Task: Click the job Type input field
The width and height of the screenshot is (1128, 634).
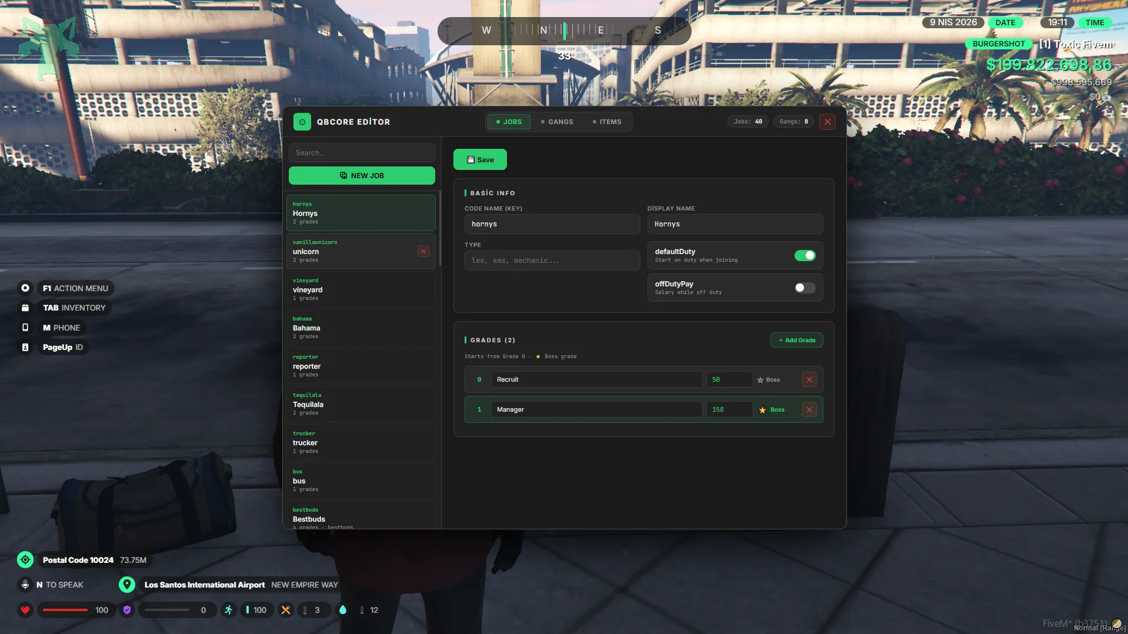Action: tap(552, 261)
